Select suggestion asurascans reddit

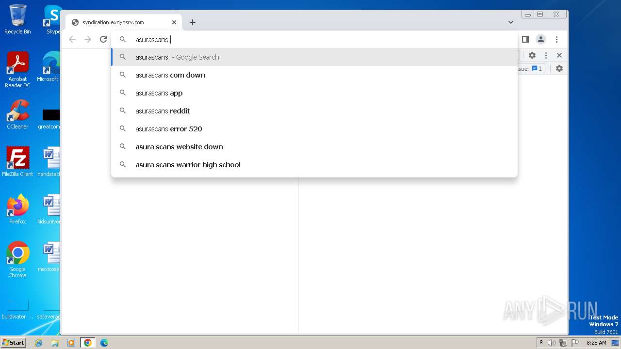point(314,111)
